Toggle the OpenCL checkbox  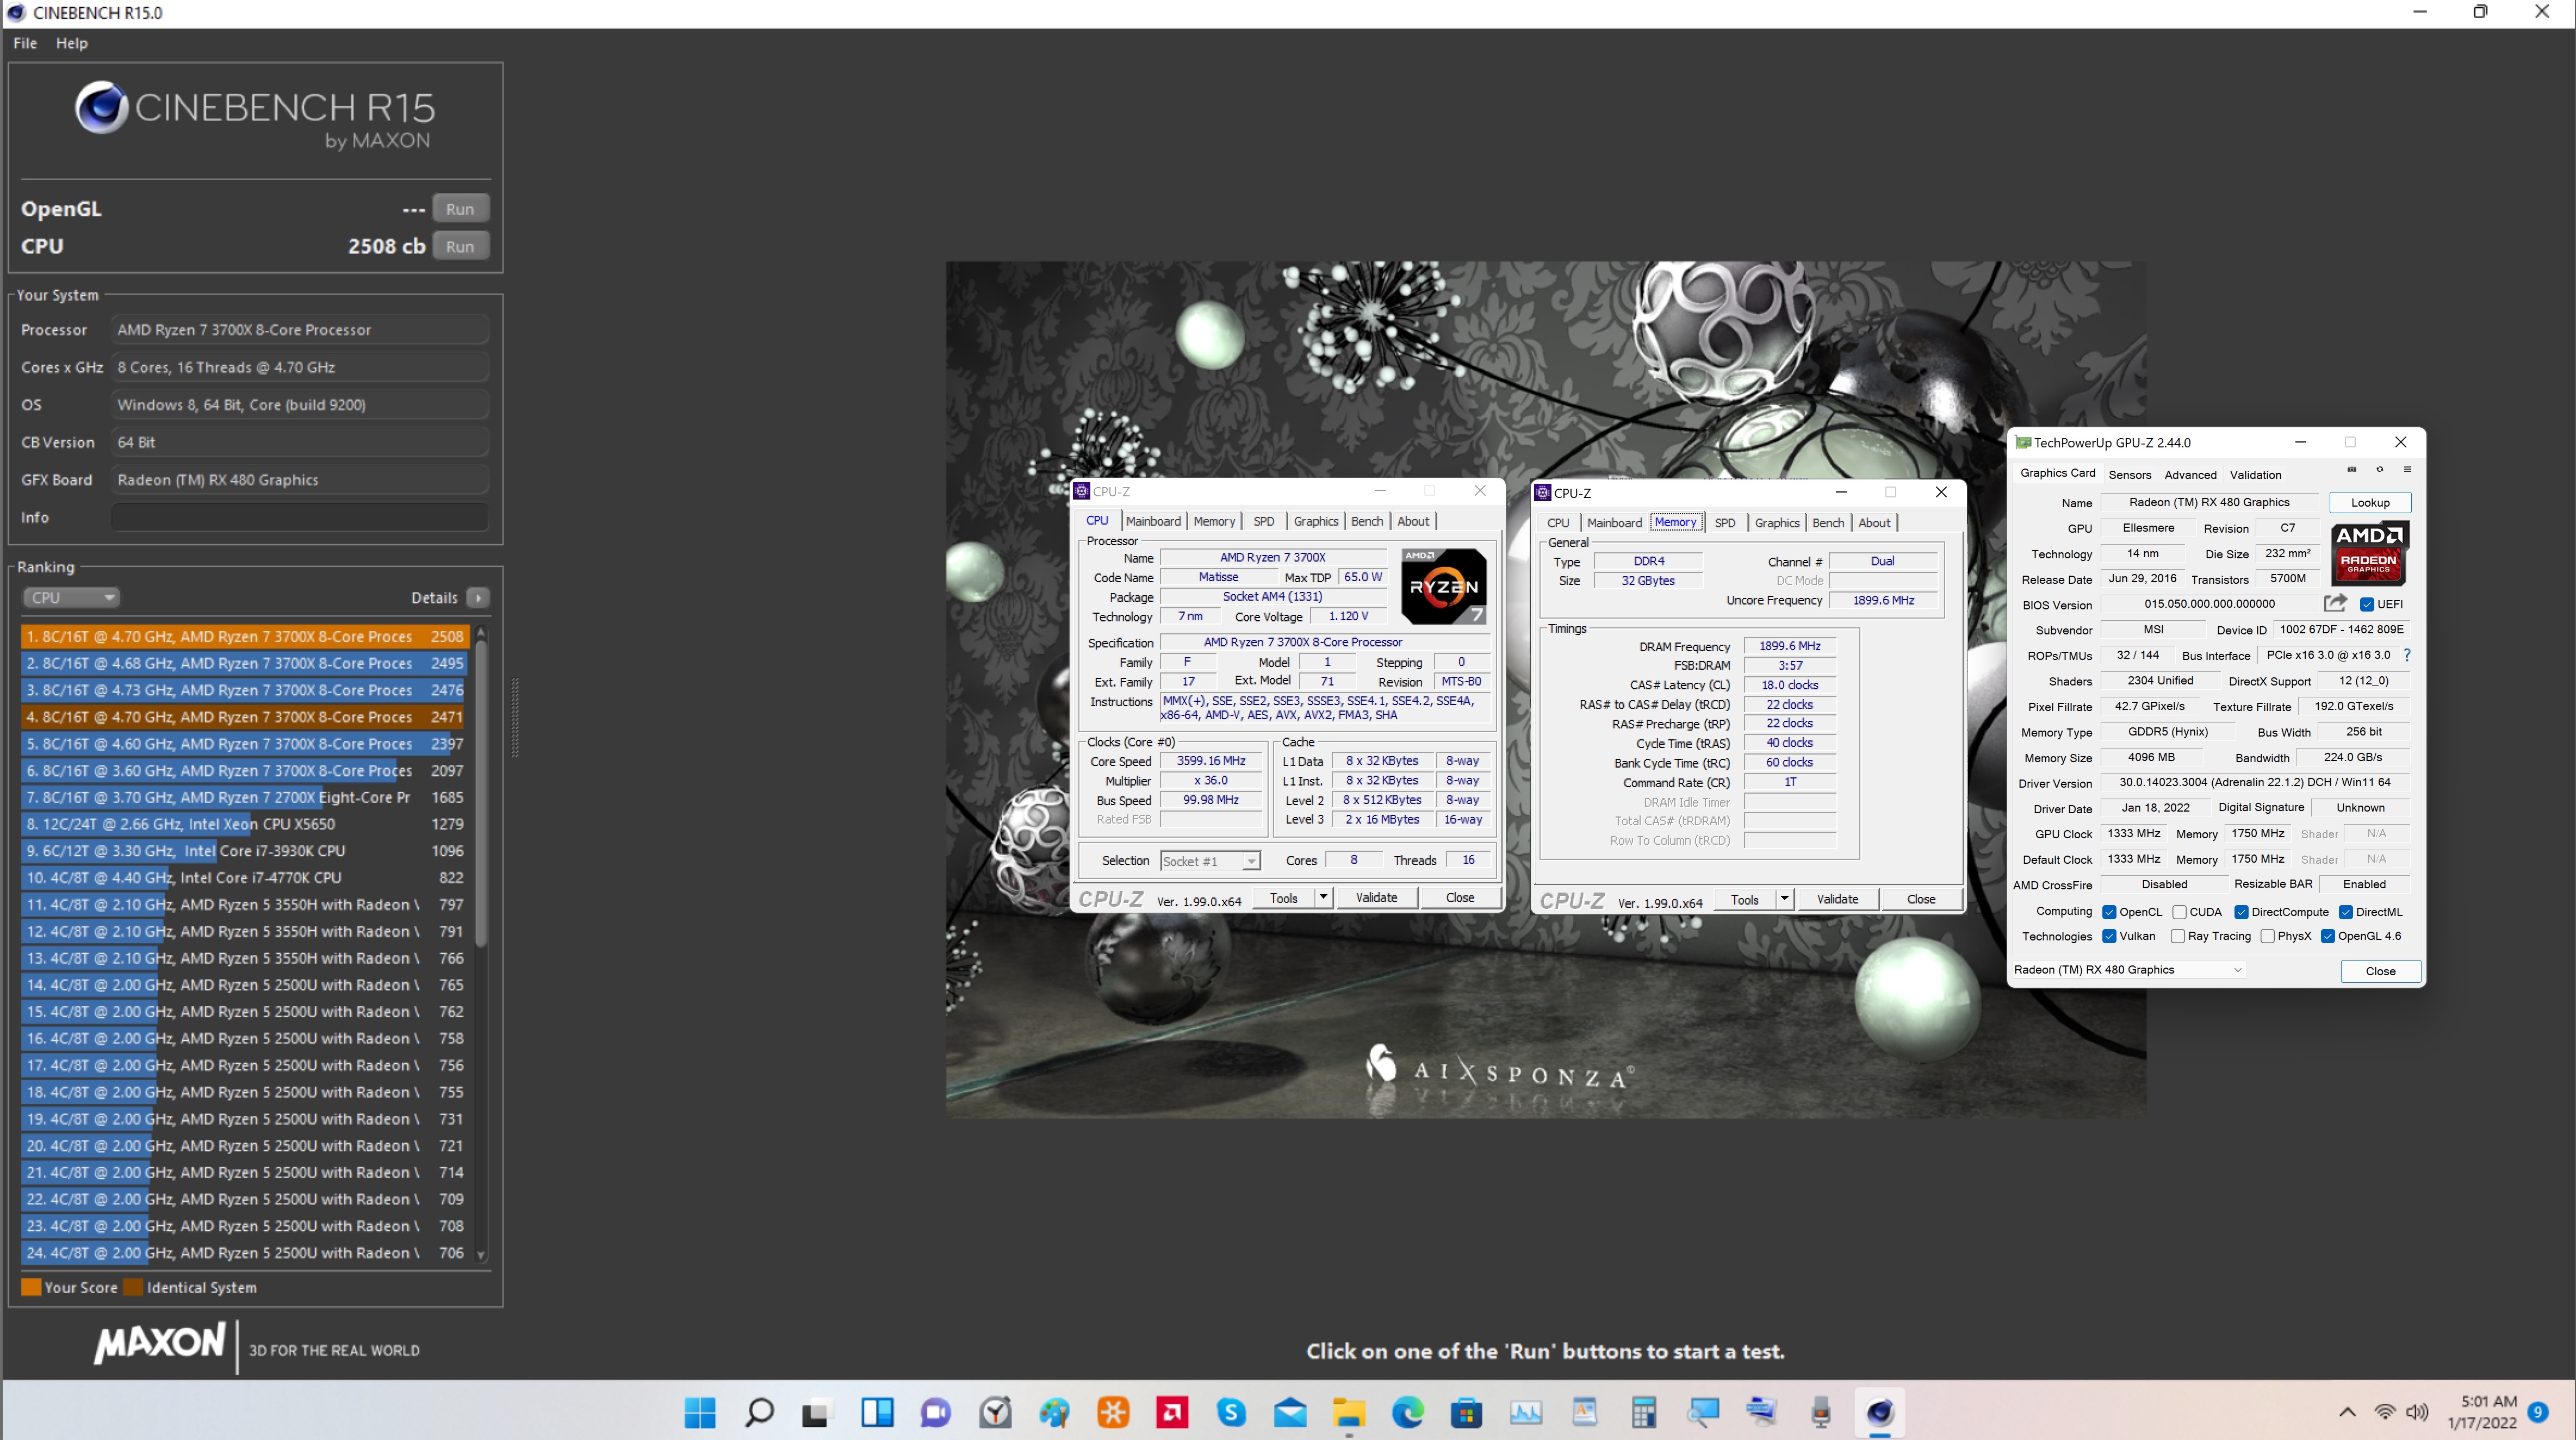tap(2109, 912)
